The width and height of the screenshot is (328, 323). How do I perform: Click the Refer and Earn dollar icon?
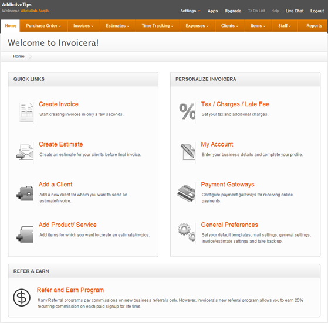tap(22, 298)
